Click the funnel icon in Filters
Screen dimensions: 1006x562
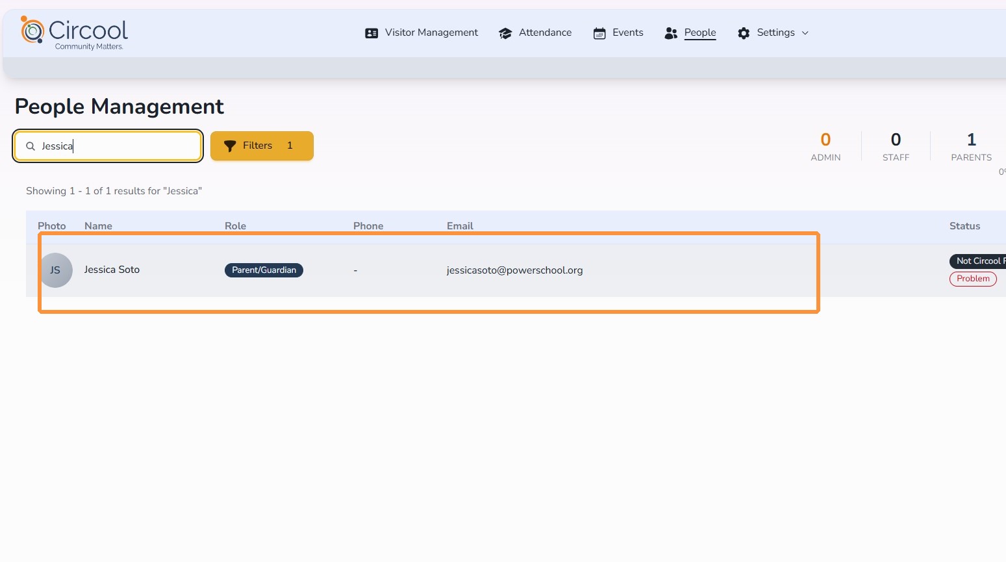(x=230, y=146)
